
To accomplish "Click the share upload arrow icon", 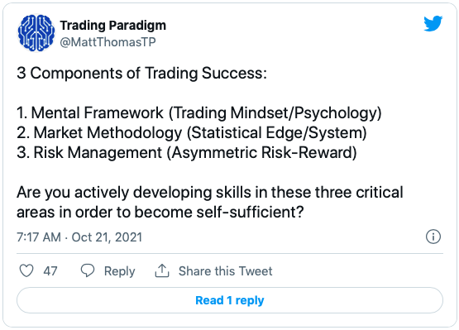I will click(x=162, y=270).
